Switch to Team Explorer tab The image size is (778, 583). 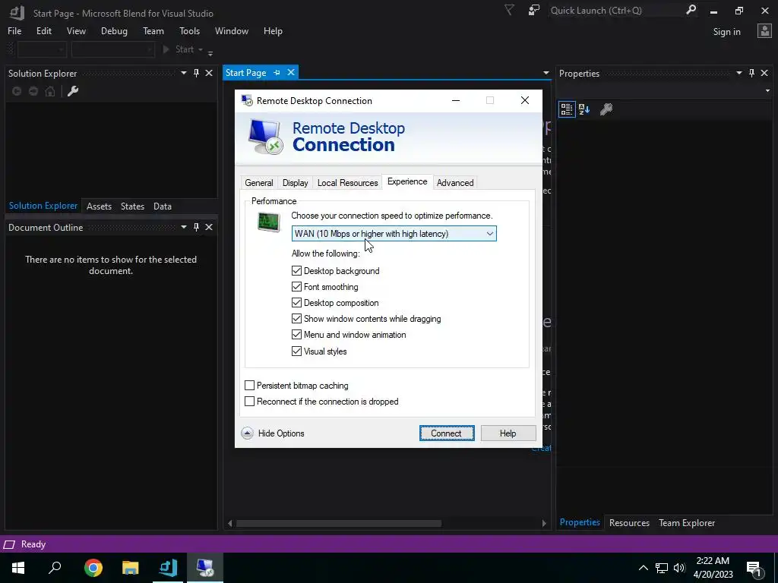click(687, 522)
